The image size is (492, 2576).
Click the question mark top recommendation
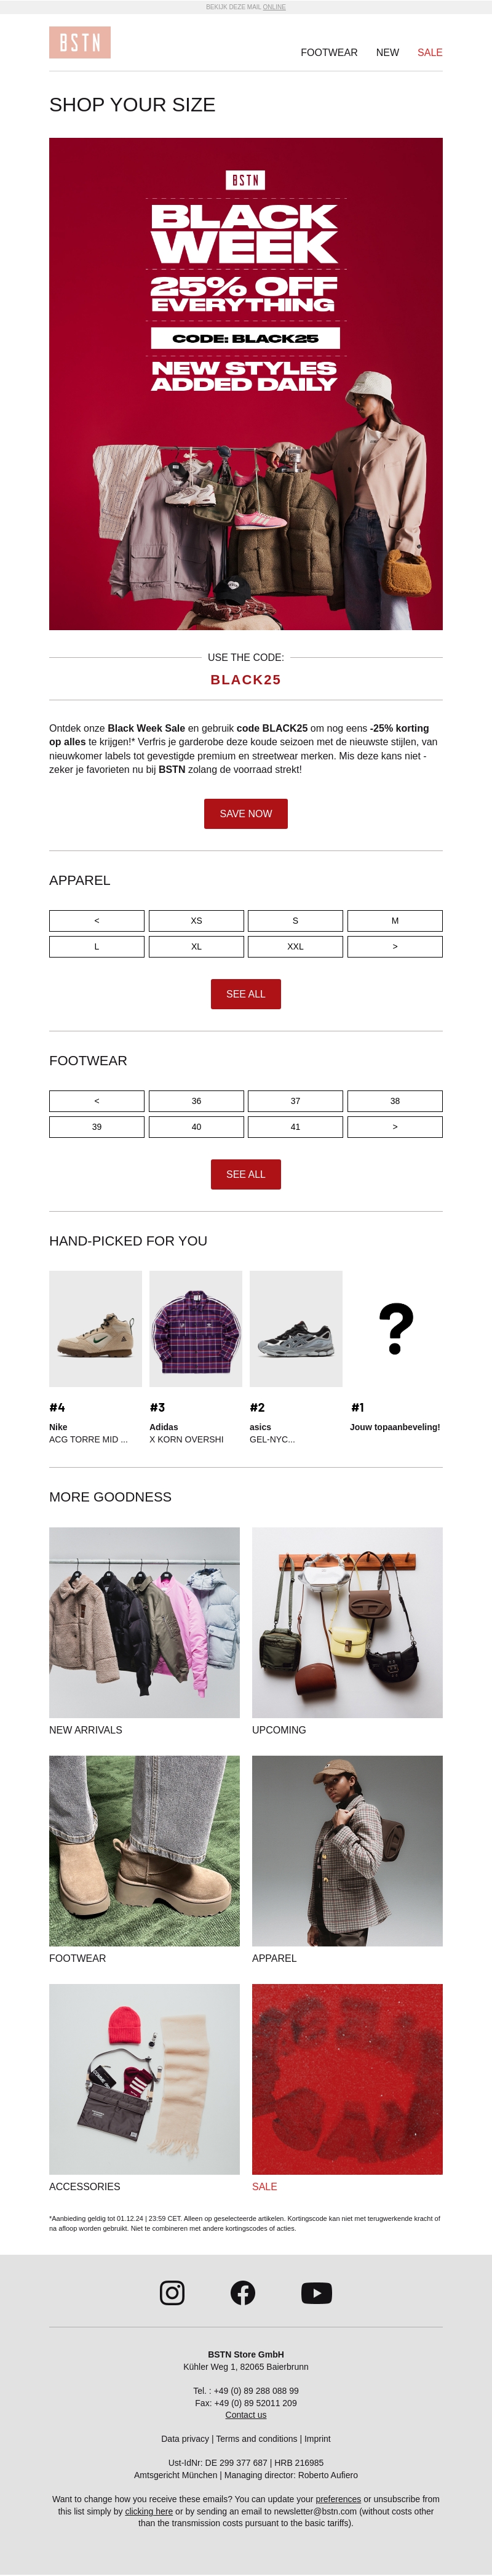tap(396, 1328)
